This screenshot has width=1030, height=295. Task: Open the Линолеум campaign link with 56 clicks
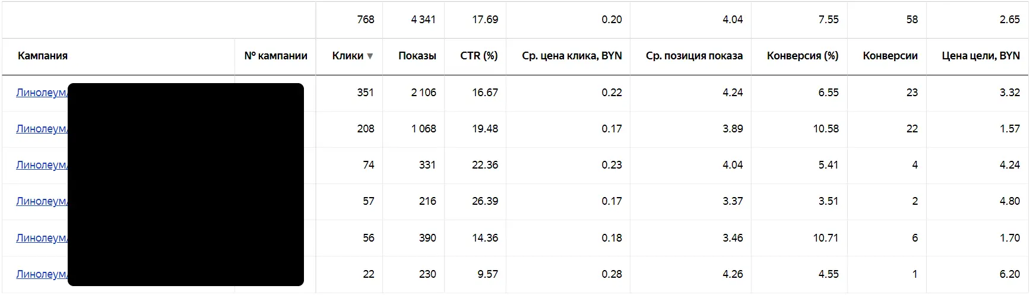(x=42, y=238)
